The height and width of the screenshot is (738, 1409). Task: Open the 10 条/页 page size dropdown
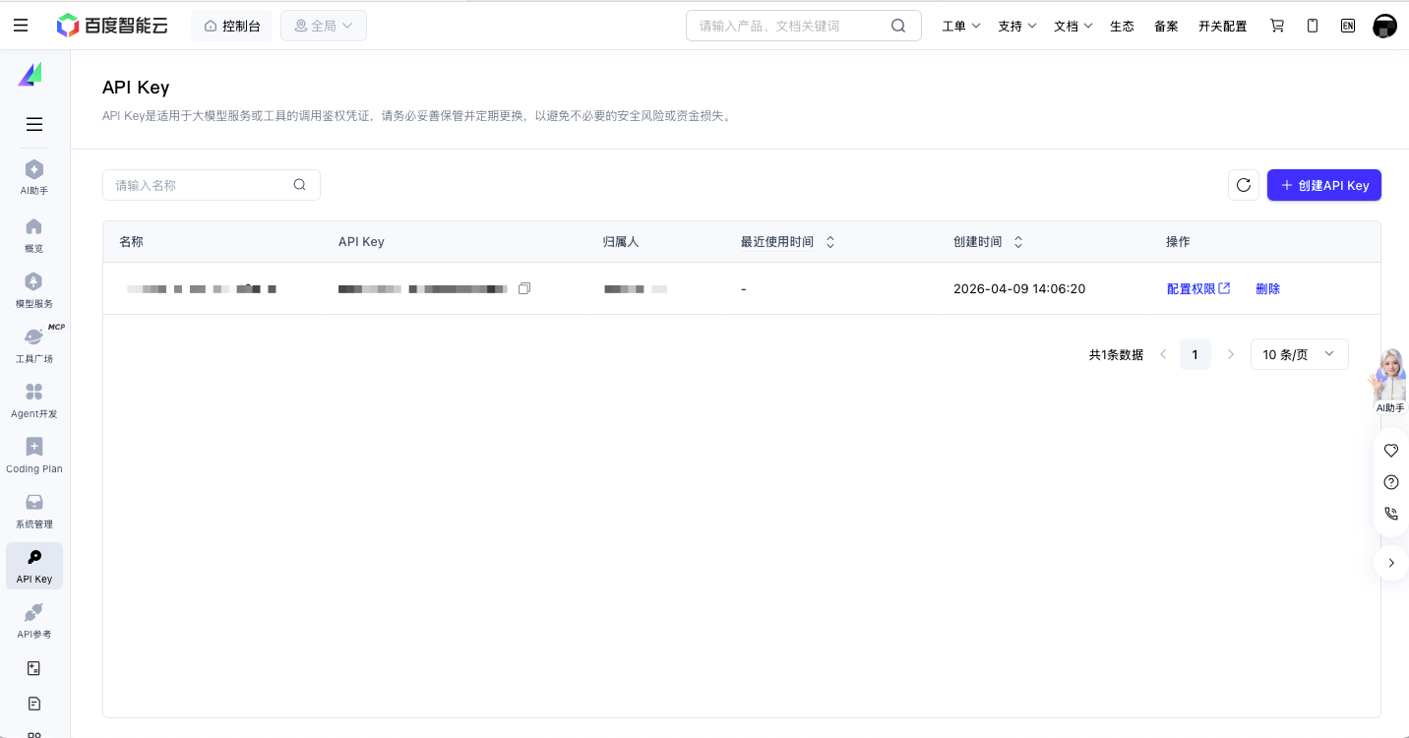tap(1299, 354)
